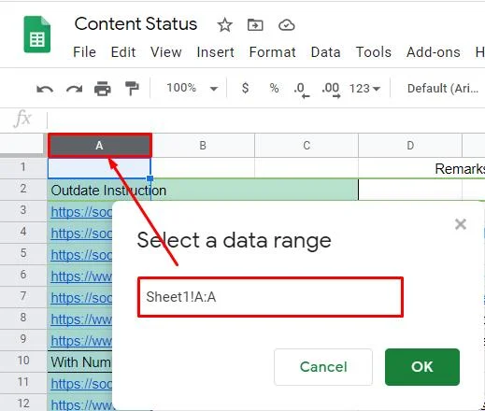Viewport: 485px width, 411px height.
Task: Increase decimal places button
Action: (331, 90)
